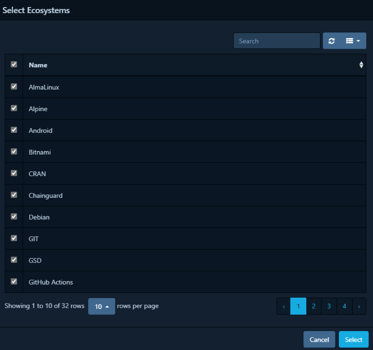The image size is (373, 350).
Task: Click the CRAN row text
Action: click(37, 174)
